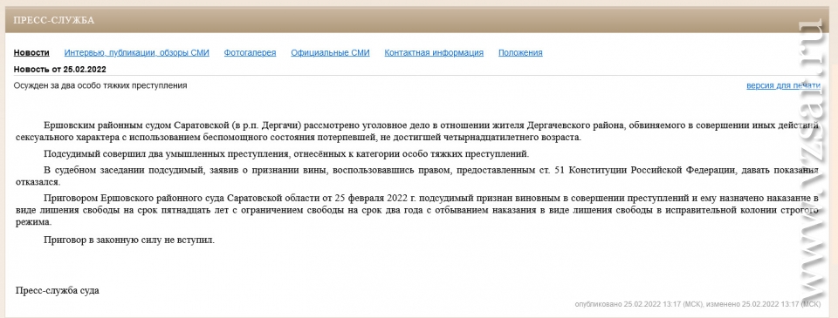Click headline Осужден за два особо тяжких преступления

100,85
